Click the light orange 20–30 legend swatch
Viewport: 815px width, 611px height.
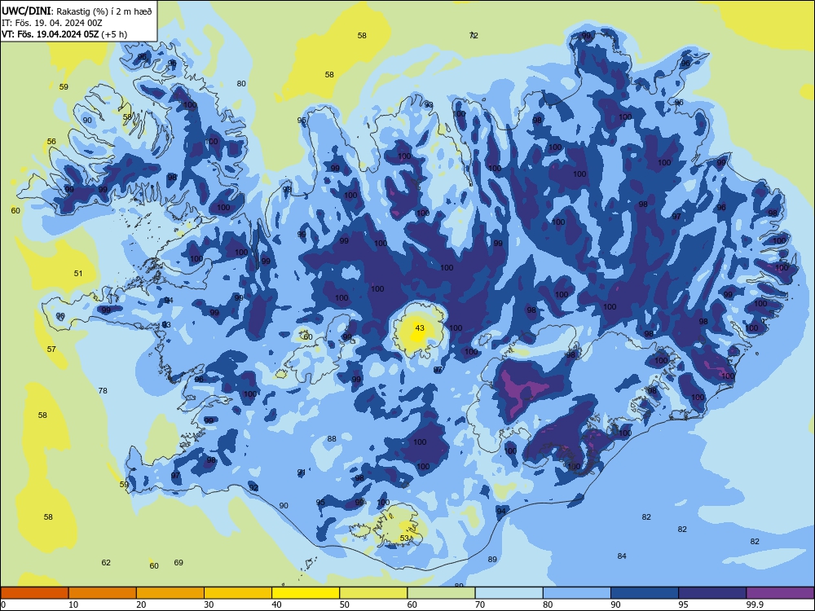pos(170,593)
